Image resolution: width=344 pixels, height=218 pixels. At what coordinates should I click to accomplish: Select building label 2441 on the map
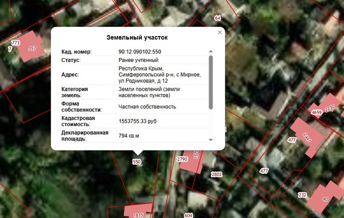(x=307, y=138)
